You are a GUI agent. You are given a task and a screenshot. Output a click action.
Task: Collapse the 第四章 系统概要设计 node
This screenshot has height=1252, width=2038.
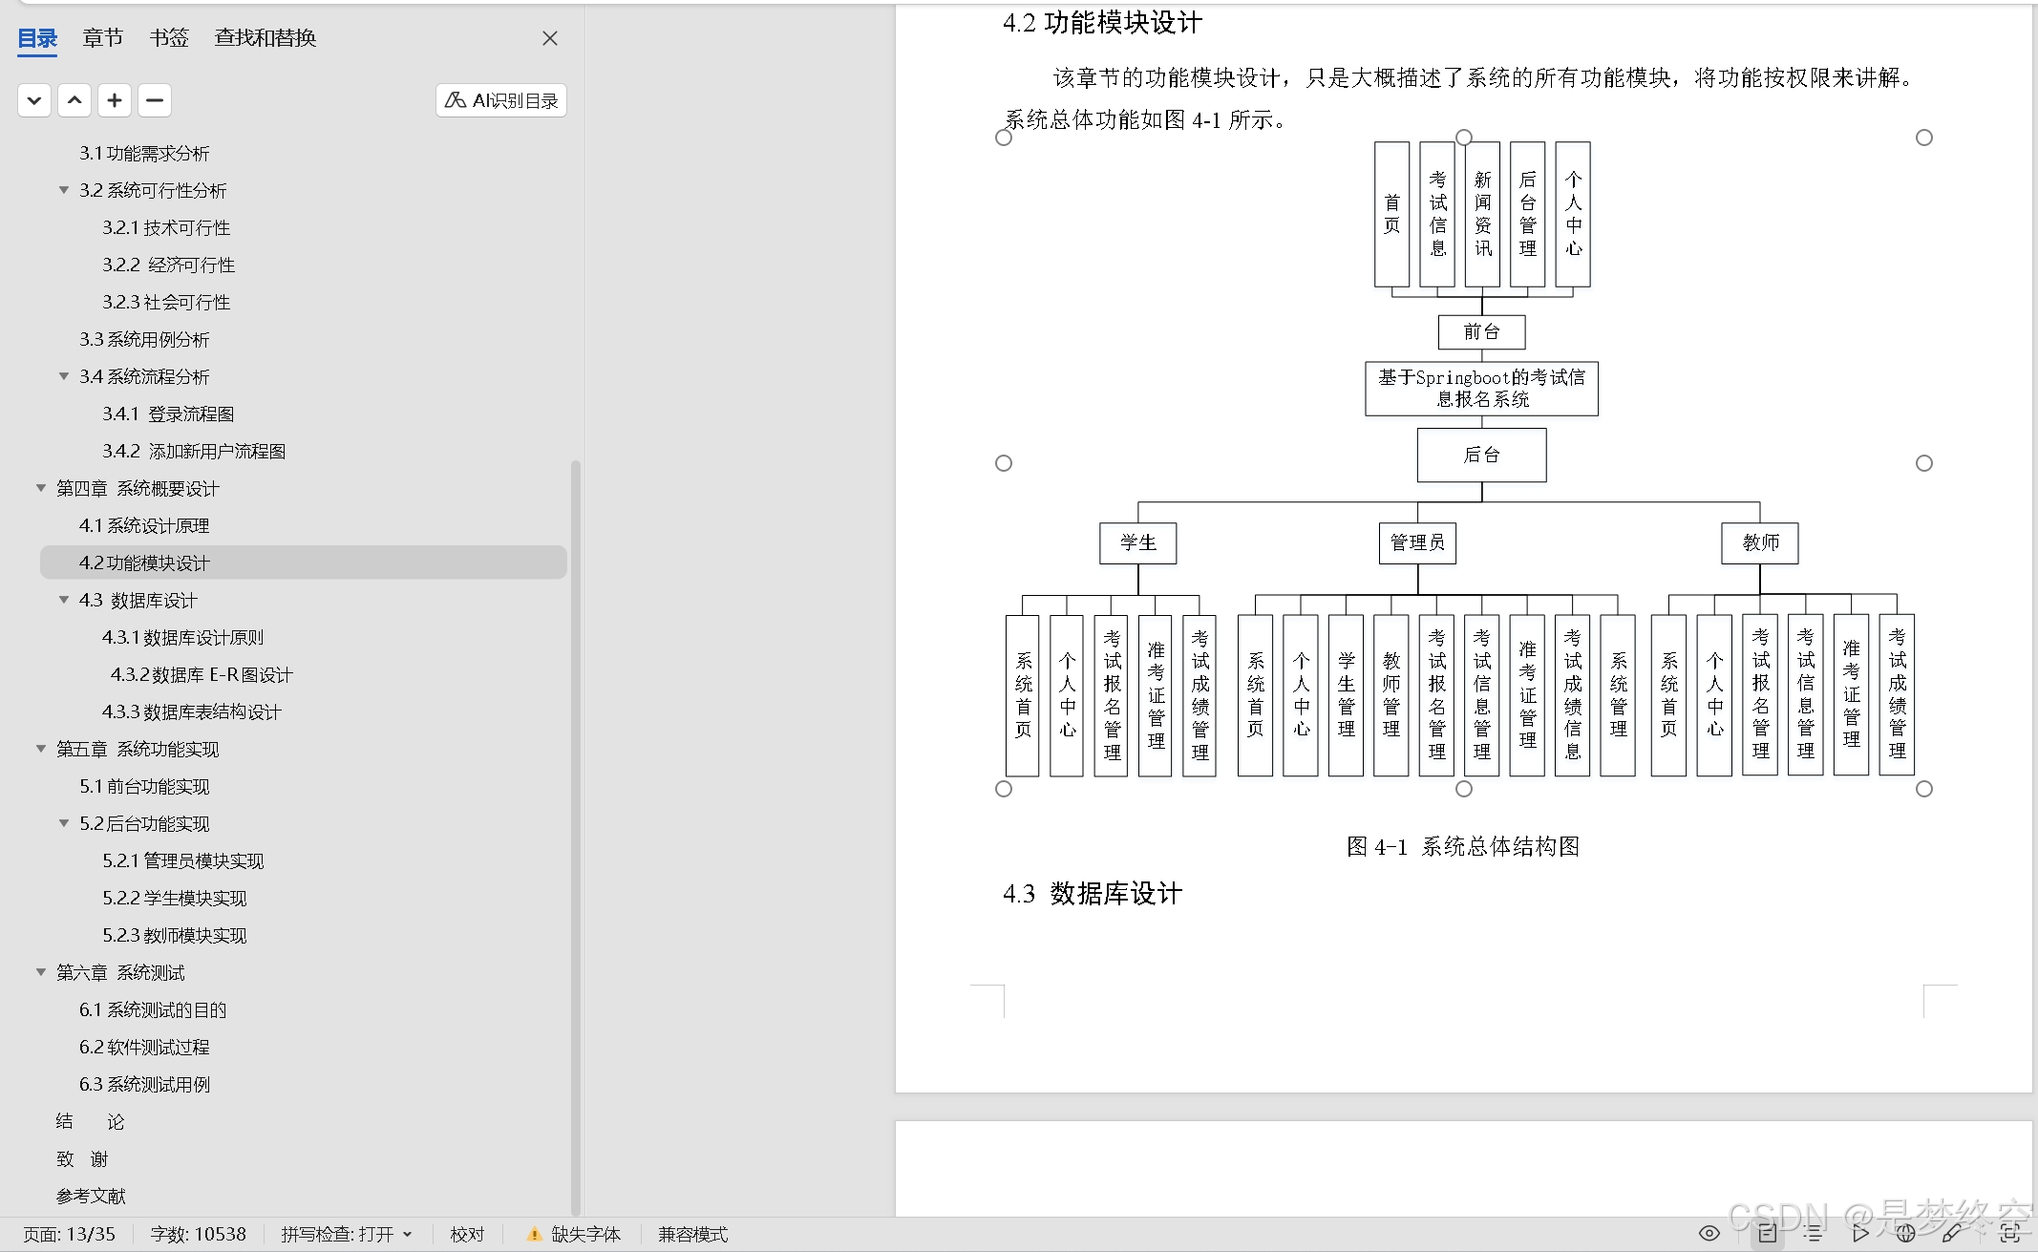pos(41,488)
